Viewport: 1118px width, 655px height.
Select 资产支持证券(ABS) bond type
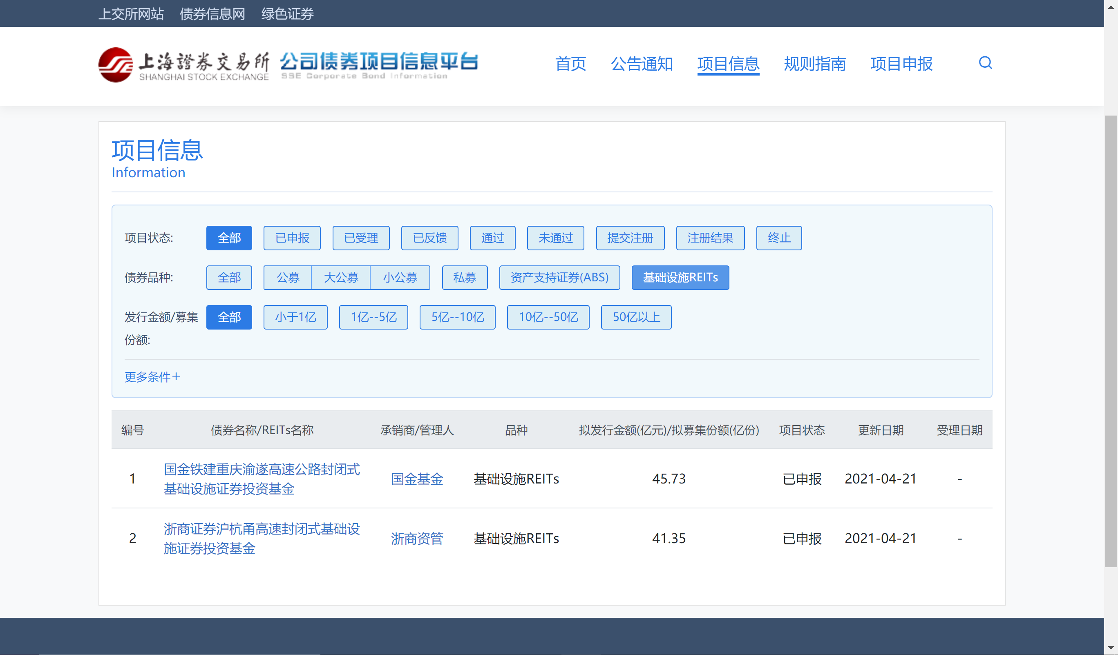(559, 278)
